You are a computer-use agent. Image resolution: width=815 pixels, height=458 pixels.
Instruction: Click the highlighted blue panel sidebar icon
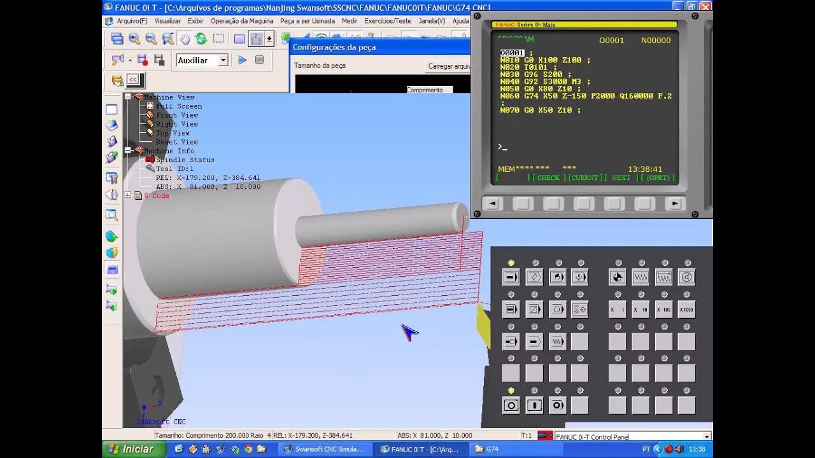111,269
